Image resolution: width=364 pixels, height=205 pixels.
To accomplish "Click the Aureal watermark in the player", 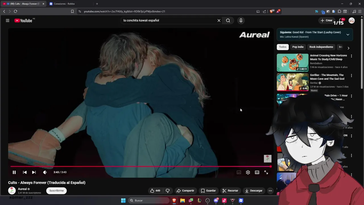I will pyautogui.click(x=254, y=35).
